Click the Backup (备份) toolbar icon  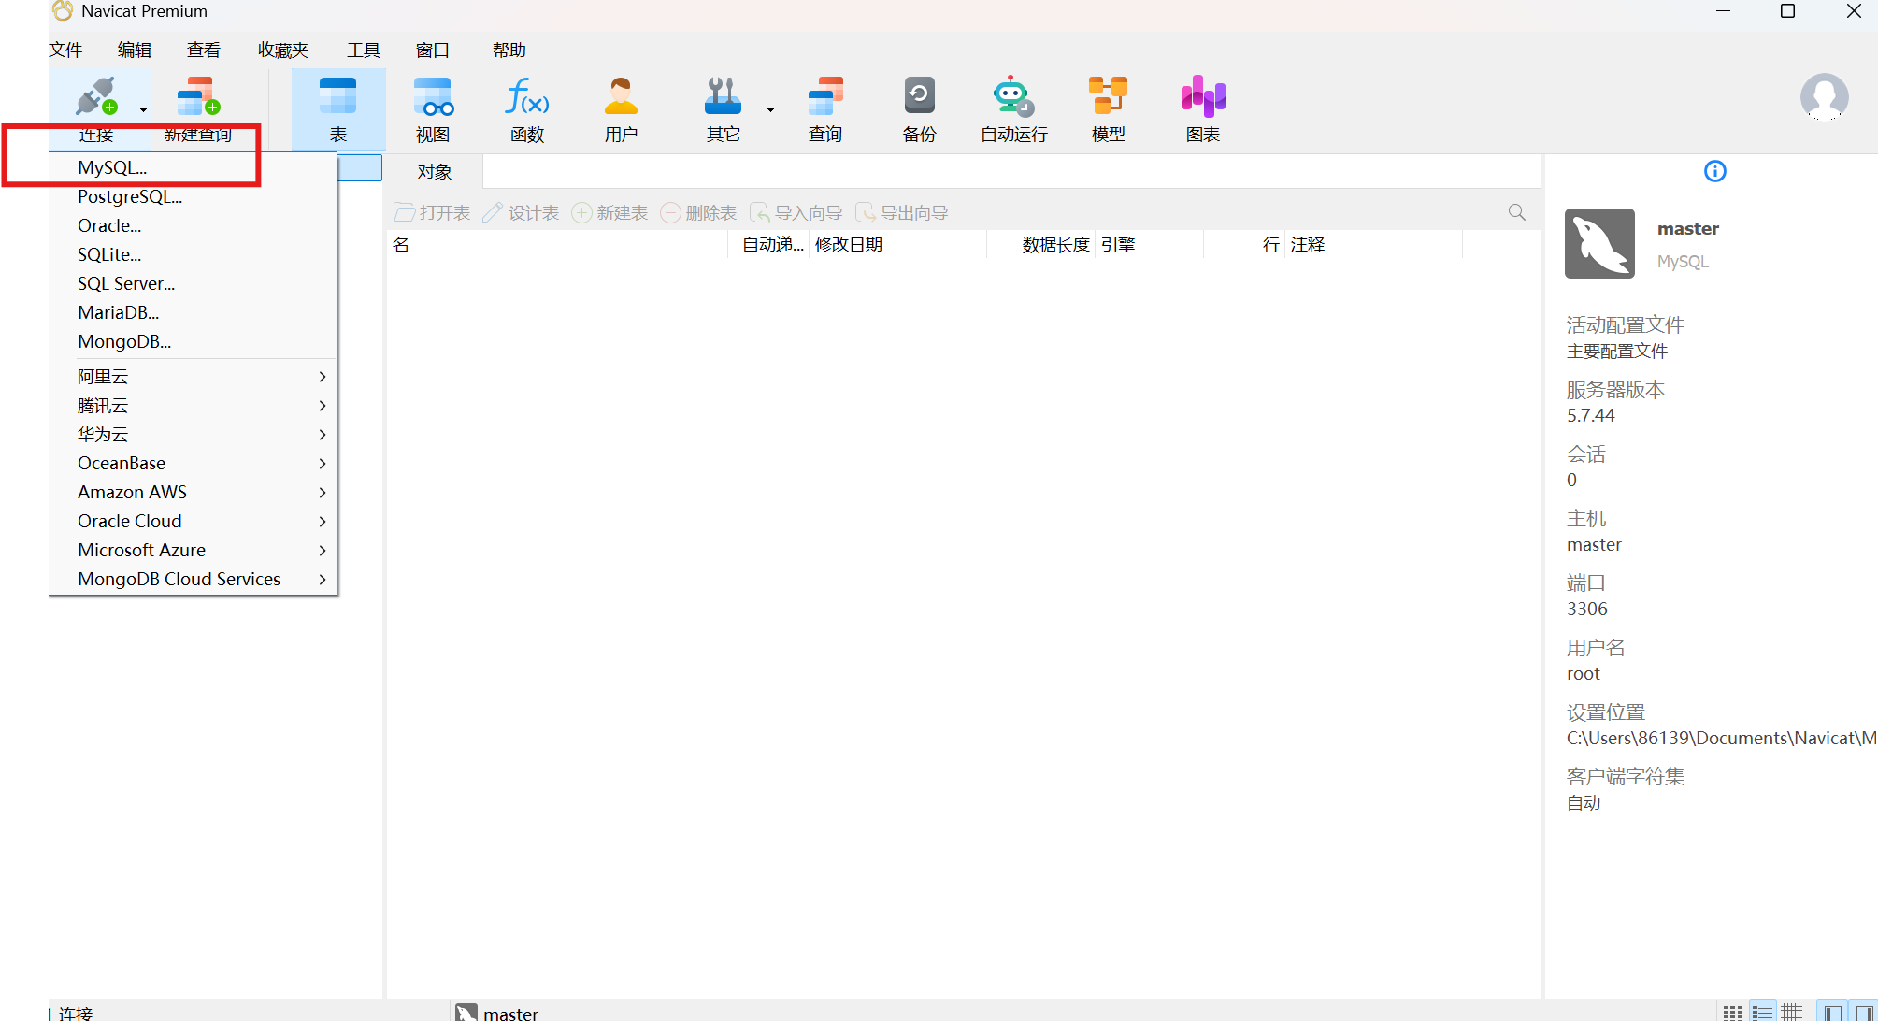(919, 108)
